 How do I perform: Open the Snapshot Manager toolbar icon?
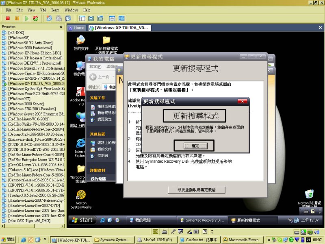[68, 18]
